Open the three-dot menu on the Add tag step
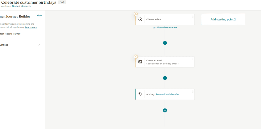The height and width of the screenshot is (129, 261). pos(193,91)
